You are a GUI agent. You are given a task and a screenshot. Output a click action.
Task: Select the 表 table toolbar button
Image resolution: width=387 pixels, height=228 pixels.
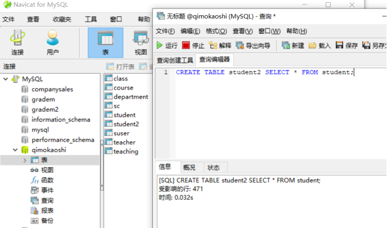105,43
